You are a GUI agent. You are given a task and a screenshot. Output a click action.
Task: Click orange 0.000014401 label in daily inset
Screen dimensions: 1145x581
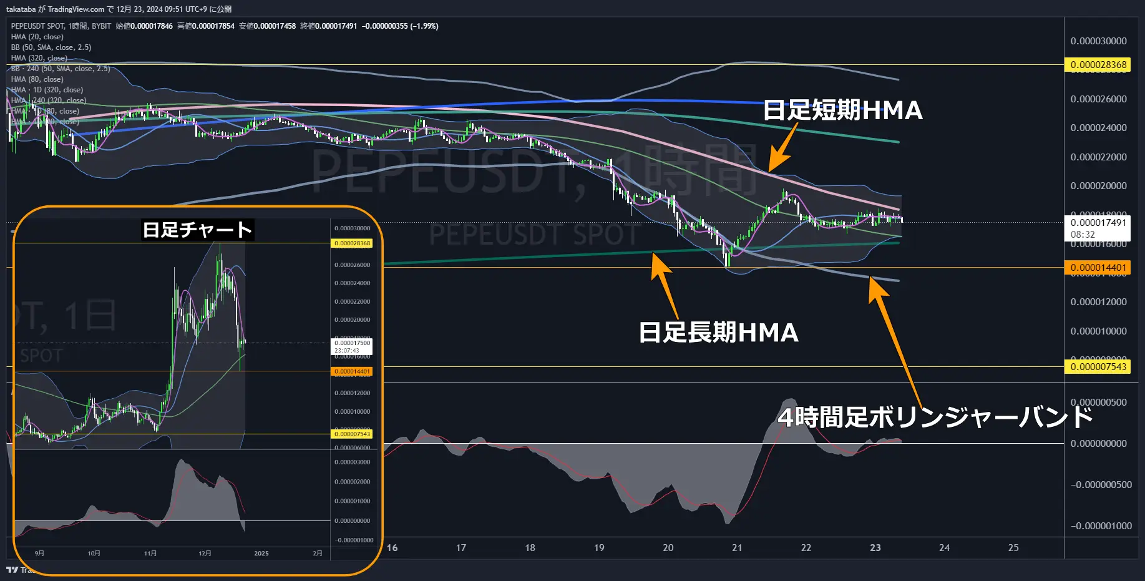point(352,371)
